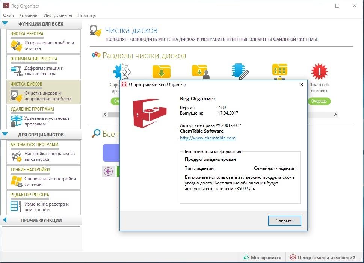Close the About dialog with X
This screenshot has height=263, width=364.
[302, 85]
